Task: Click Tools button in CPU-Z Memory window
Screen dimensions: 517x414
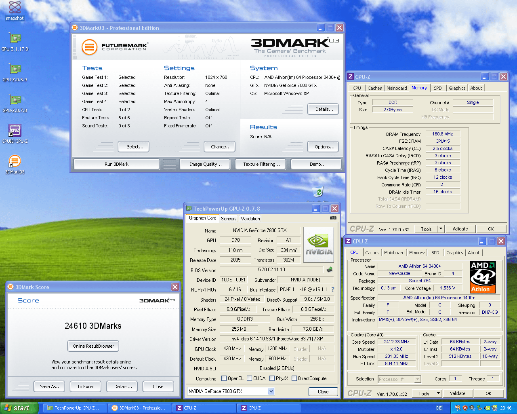Action: click(x=426, y=229)
